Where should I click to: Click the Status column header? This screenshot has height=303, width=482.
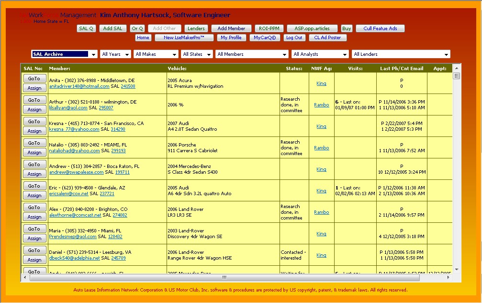click(294, 69)
